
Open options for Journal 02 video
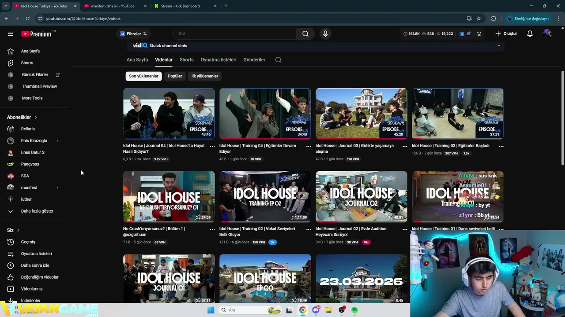point(405,229)
